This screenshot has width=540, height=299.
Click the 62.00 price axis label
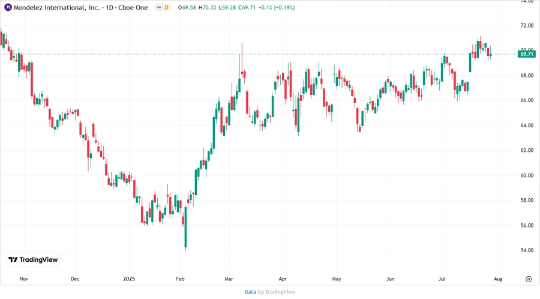click(527, 150)
